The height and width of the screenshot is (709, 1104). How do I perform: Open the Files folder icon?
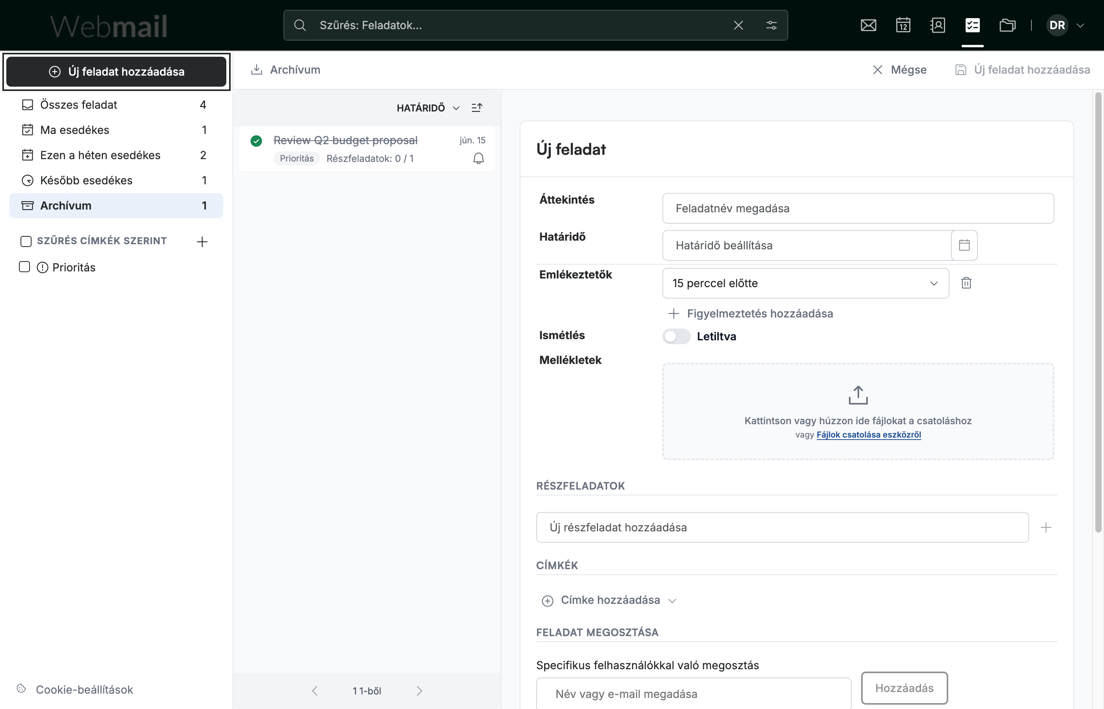[1007, 25]
